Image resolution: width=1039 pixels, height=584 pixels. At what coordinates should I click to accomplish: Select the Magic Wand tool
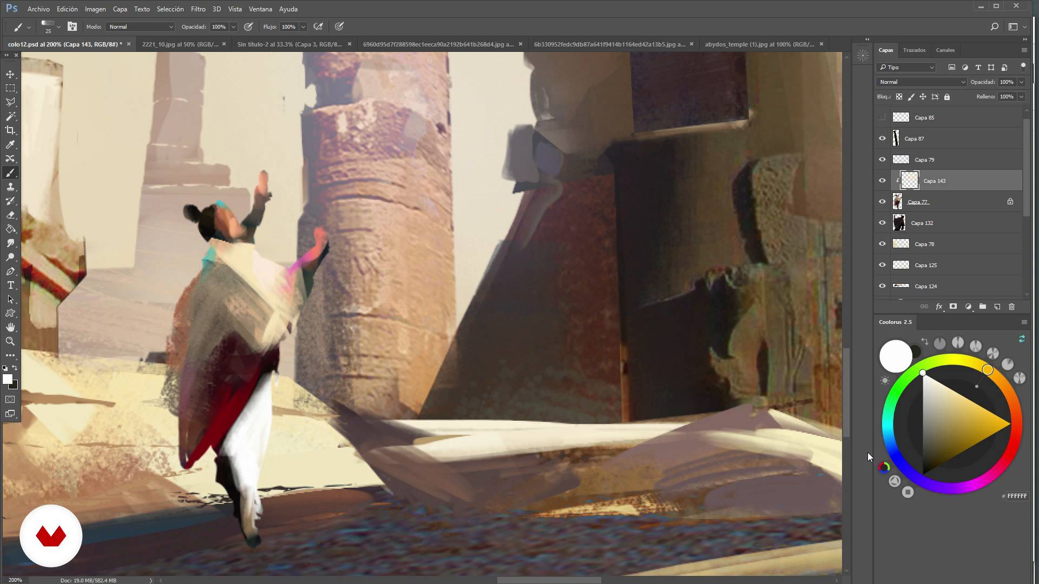click(10, 116)
